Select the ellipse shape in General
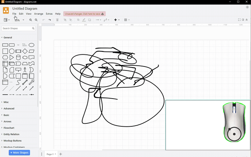Screen dimensions: 251x157 [x=31, y=45]
